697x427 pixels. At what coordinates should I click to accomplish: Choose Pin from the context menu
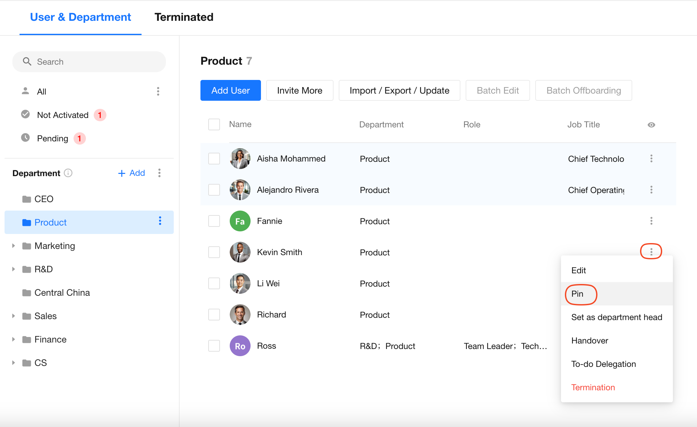(x=578, y=294)
